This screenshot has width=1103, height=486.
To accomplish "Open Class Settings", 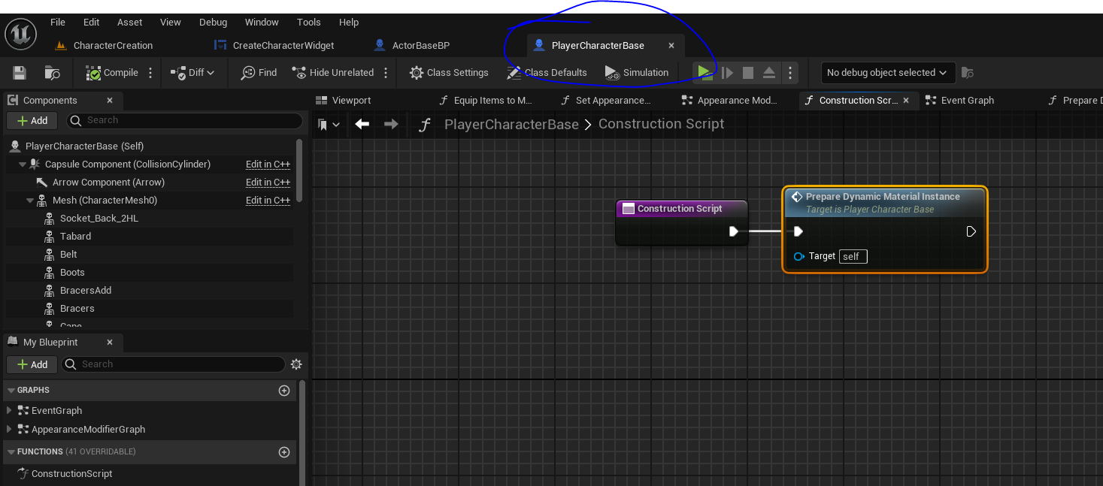I will coord(449,73).
